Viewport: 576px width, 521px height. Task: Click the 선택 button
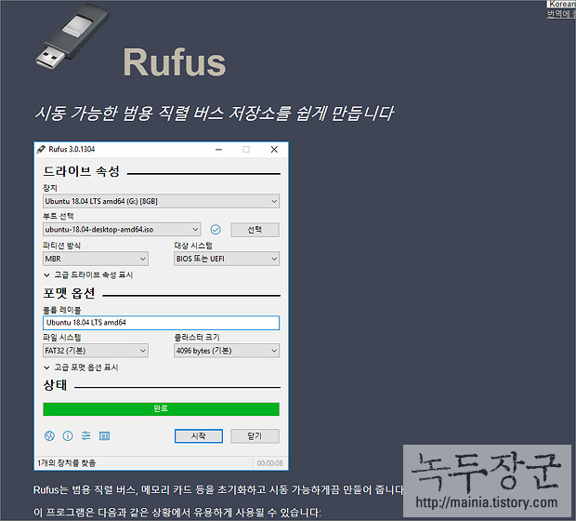[x=255, y=230]
